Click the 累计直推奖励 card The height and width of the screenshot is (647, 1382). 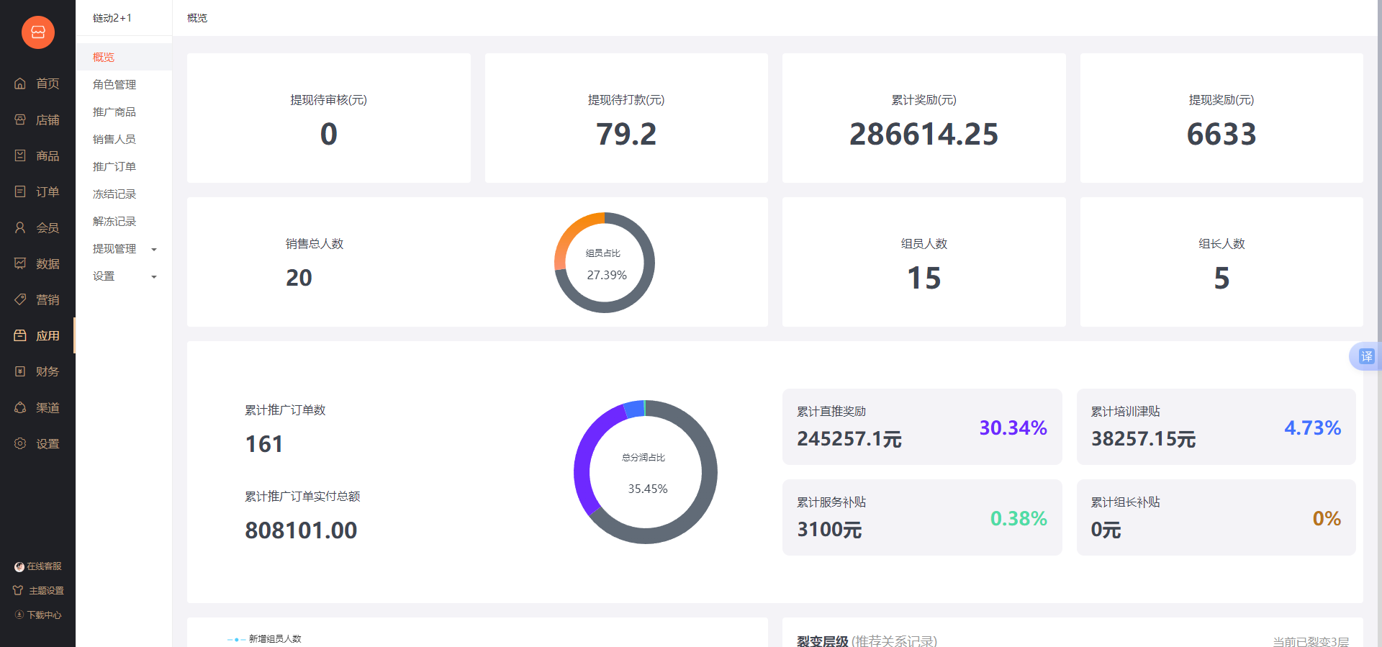[x=921, y=427]
